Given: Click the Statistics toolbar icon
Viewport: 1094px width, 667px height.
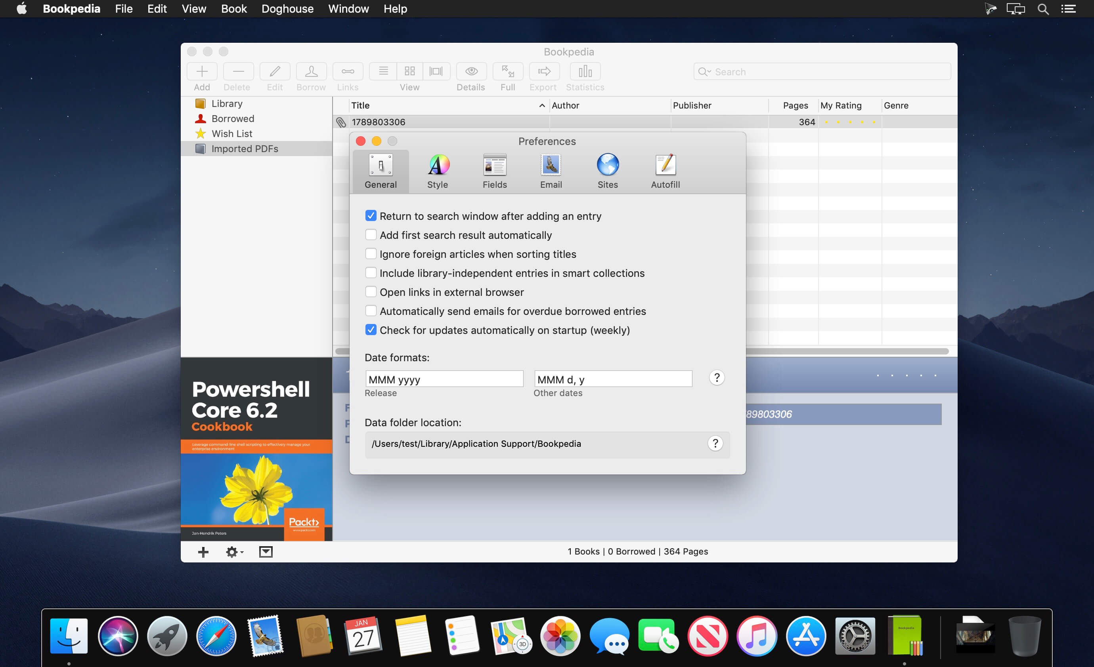Looking at the screenshot, I should click(585, 71).
